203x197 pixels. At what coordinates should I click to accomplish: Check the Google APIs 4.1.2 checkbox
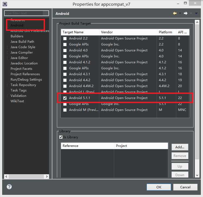click(65, 68)
